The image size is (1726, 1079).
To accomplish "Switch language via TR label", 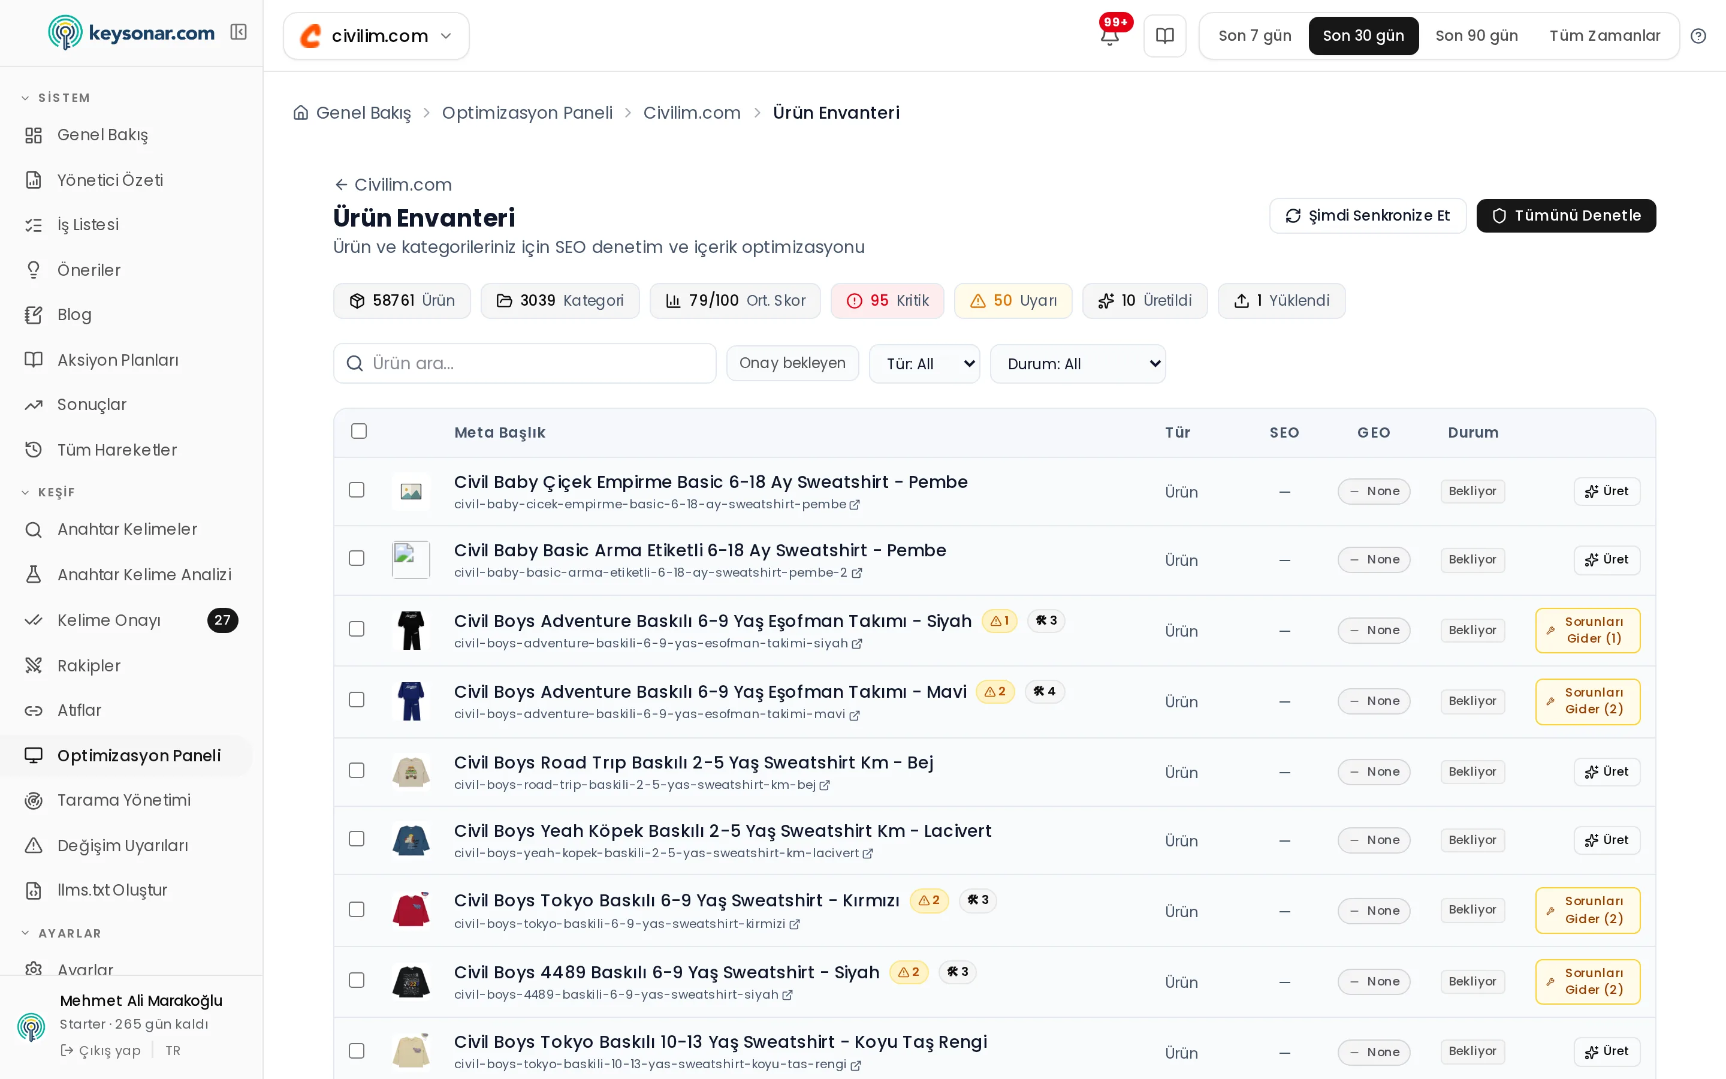I will tap(173, 1051).
